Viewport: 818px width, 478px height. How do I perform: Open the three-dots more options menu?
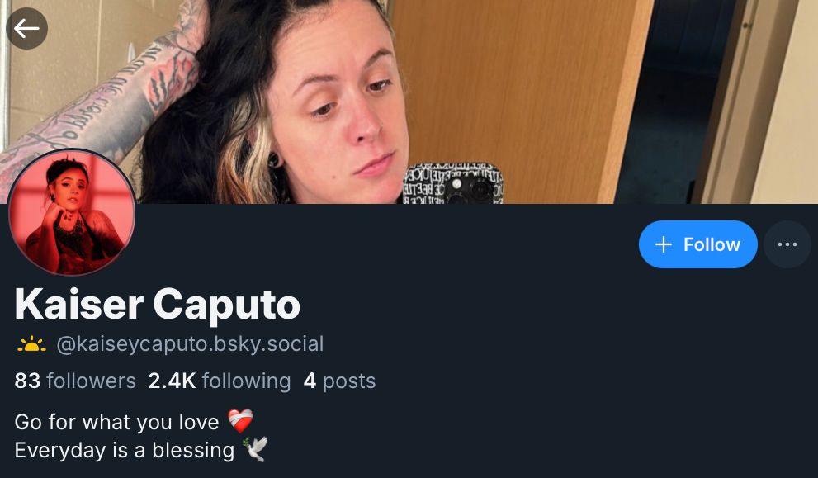point(787,244)
